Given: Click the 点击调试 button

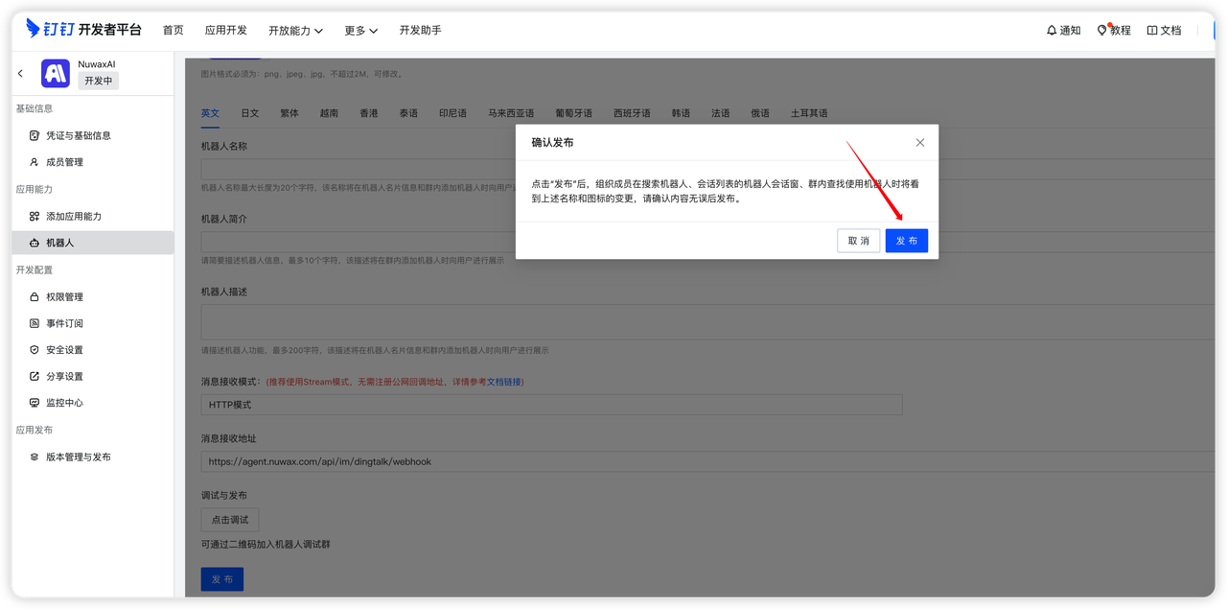Looking at the screenshot, I should 230,520.
